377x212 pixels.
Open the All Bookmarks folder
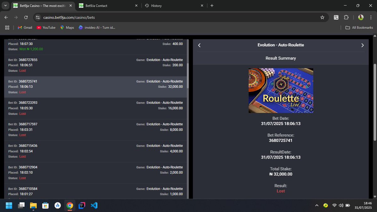(x=359, y=28)
